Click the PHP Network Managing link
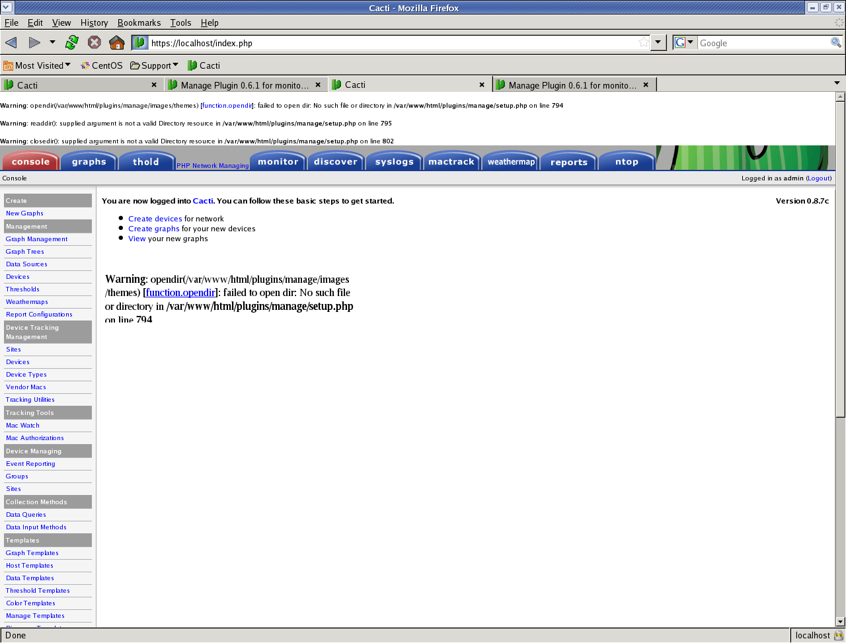The image size is (846, 643). coord(212,166)
